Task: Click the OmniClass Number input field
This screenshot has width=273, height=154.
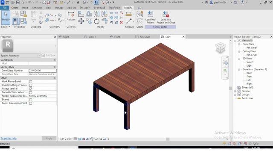Action: (43, 71)
